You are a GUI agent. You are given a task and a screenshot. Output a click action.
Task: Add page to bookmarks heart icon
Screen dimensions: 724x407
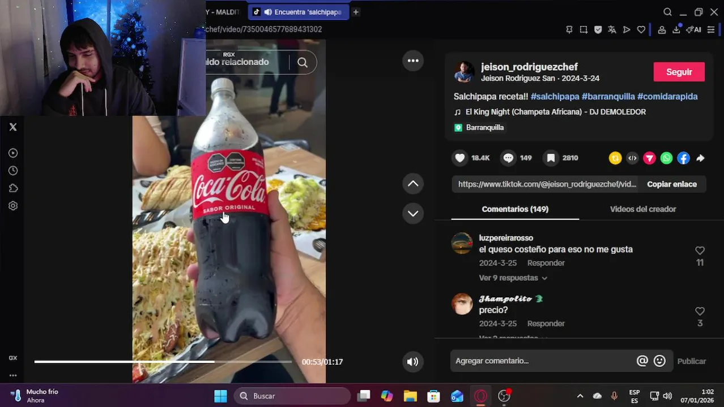(641, 29)
